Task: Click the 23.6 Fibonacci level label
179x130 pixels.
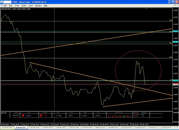Action: click(x=171, y=57)
